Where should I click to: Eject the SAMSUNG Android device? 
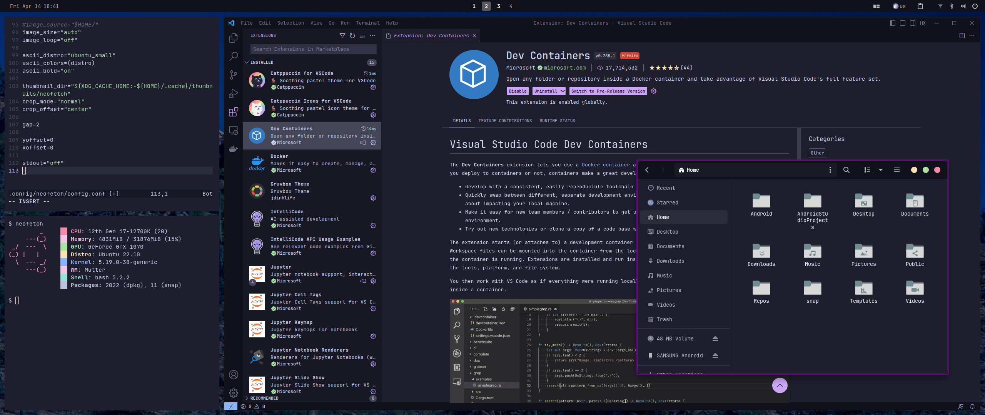coord(715,355)
